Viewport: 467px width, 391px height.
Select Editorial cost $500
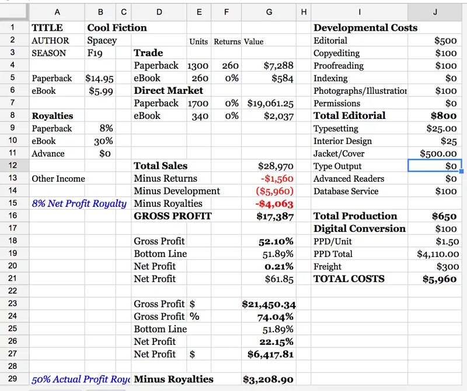point(434,40)
